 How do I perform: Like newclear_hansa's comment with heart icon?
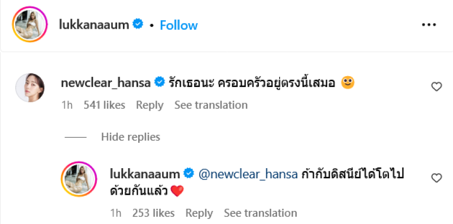click(x=436, y=87)
